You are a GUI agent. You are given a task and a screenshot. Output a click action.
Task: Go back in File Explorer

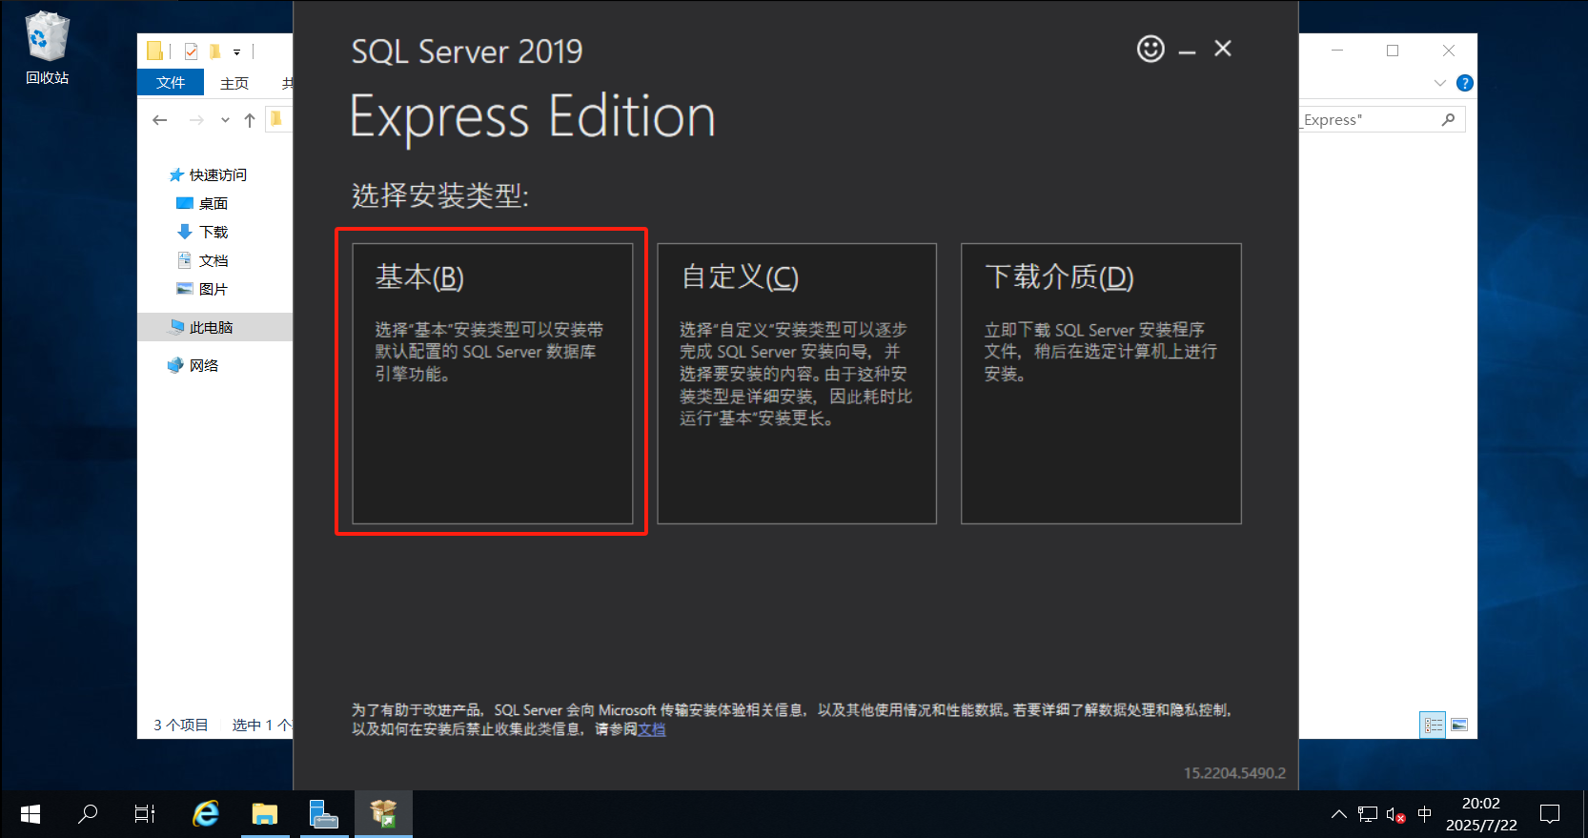(x=160, y=120)
